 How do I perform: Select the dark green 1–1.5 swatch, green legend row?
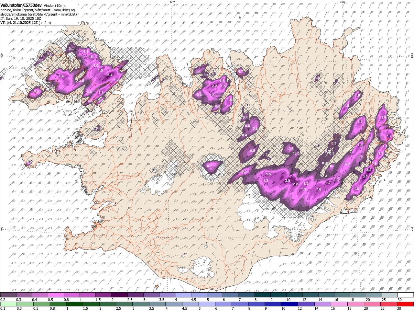(75, 304)
